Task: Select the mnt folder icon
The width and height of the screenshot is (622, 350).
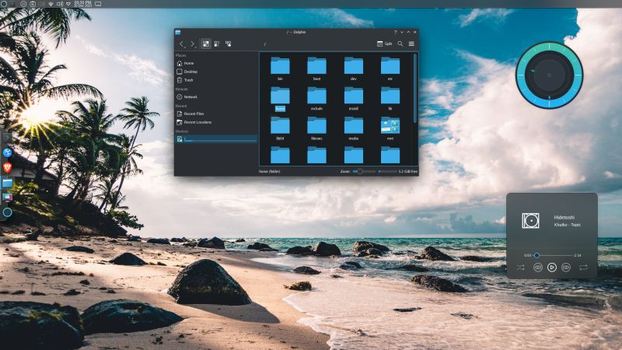Action: (x=390, y=125)
